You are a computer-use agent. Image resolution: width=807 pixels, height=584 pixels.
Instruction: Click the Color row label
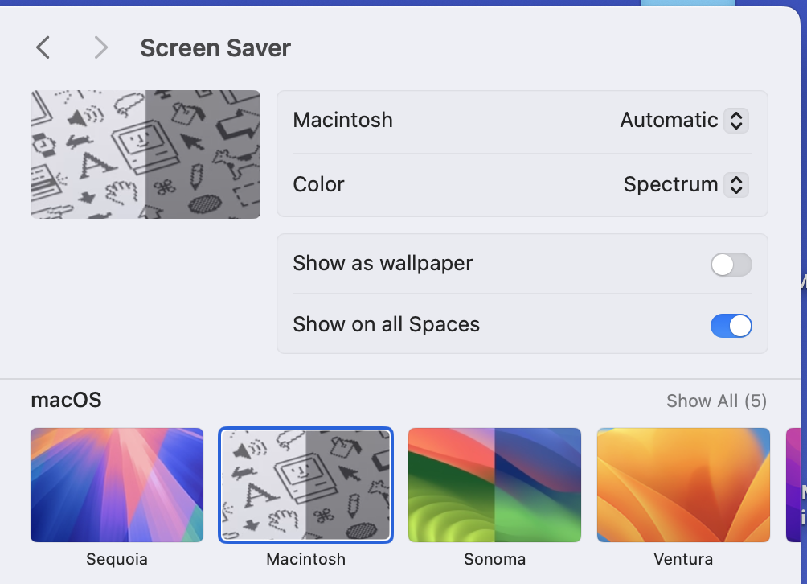(318, 184)
